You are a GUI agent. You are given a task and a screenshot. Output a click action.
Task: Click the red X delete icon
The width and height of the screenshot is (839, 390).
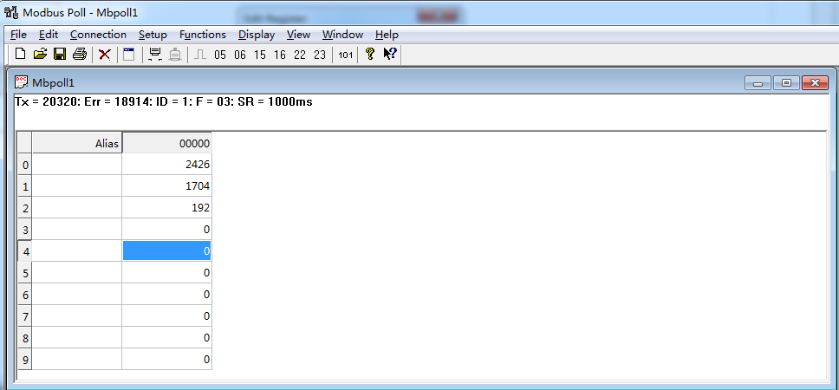click(105, 54)
